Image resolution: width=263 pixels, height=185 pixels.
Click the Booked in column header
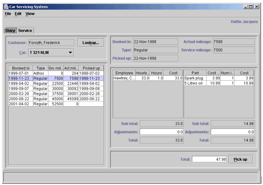[x=20, y=68]
